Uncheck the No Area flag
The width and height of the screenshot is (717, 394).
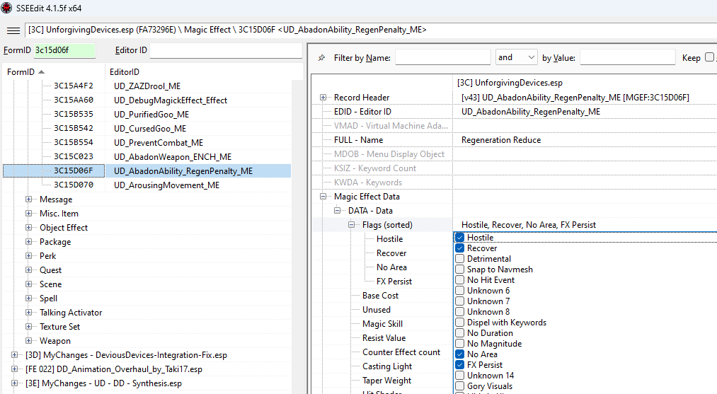coord(459,354)
